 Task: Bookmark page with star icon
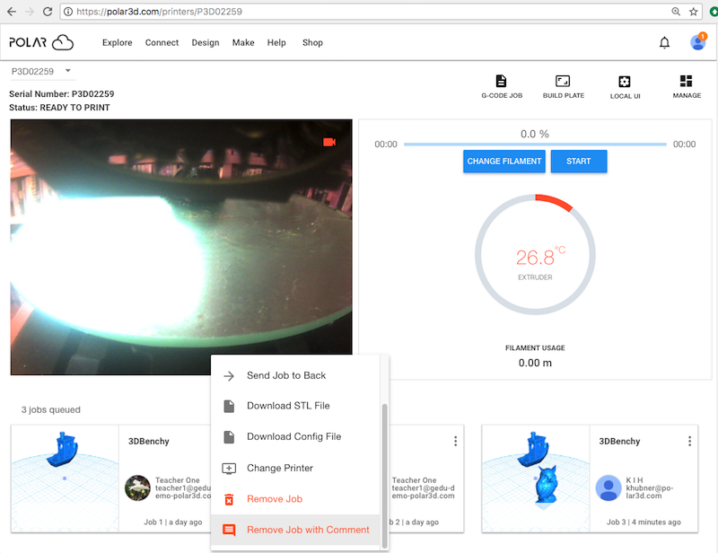tap(693, 12)
